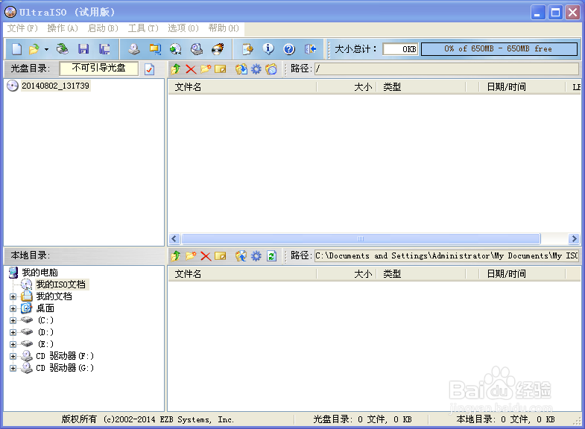The width and height of the screenshot is (585, 429).
Task: Select CD 驱动器 (F:) in local tree
Action: click(x=65, y=356)
